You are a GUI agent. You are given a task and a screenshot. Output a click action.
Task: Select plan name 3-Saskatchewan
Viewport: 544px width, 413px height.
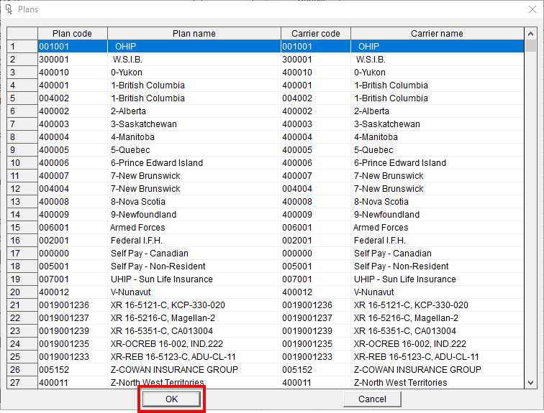pos(194,124)
